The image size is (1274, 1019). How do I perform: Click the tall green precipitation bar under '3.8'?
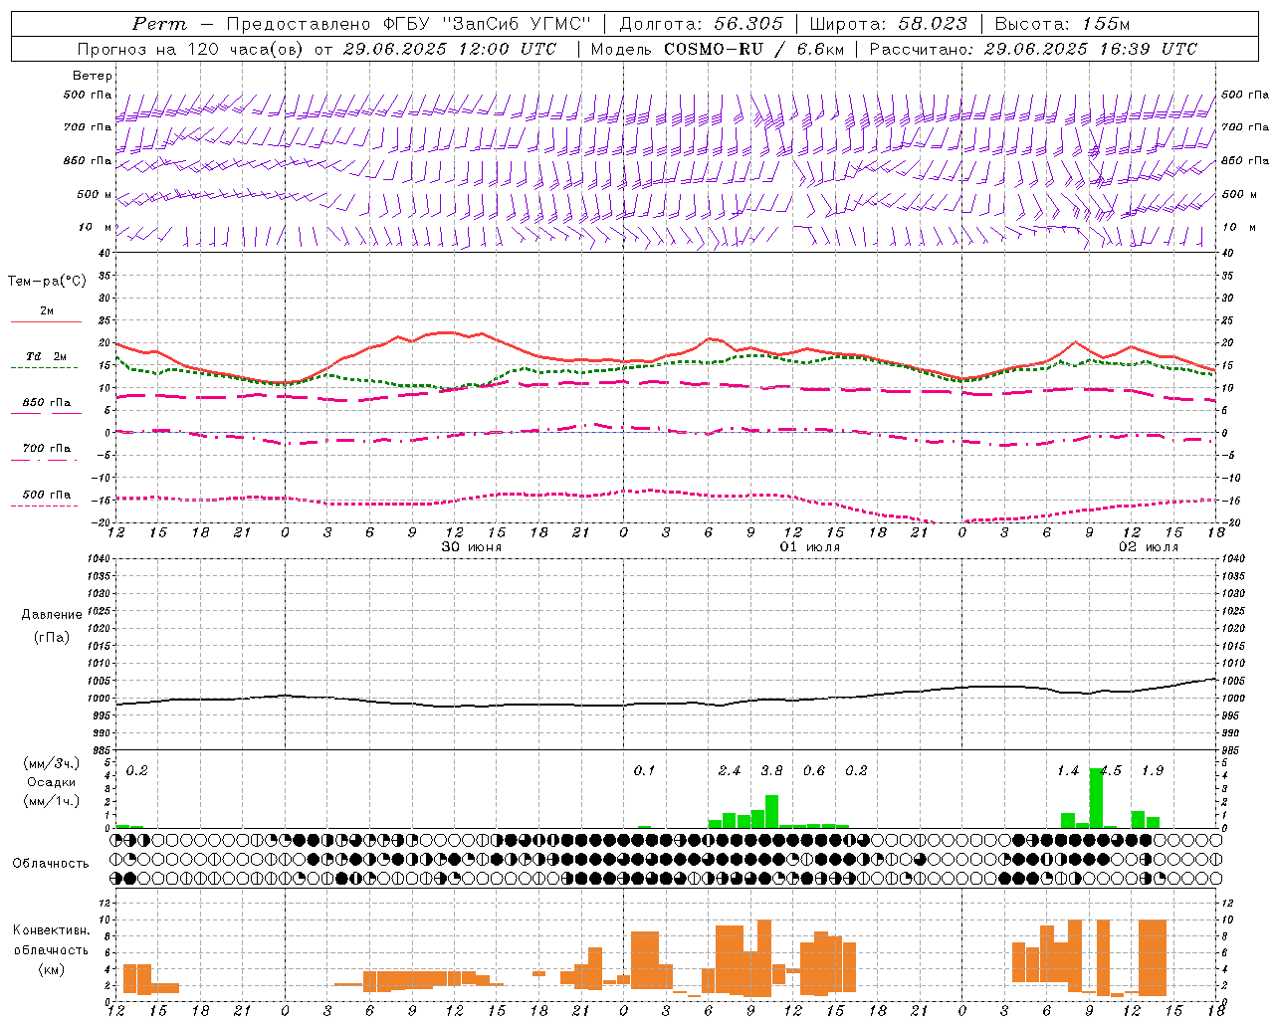(x=771, y=811)
